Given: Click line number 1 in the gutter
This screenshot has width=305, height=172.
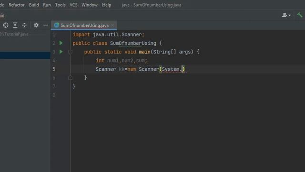Looking at the screenshot, I should tap(54, 35).
